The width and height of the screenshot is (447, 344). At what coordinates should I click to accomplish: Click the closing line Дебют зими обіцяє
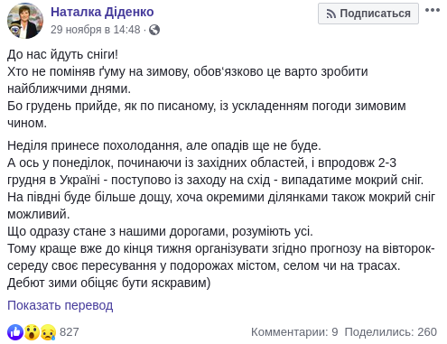[108, 283]
